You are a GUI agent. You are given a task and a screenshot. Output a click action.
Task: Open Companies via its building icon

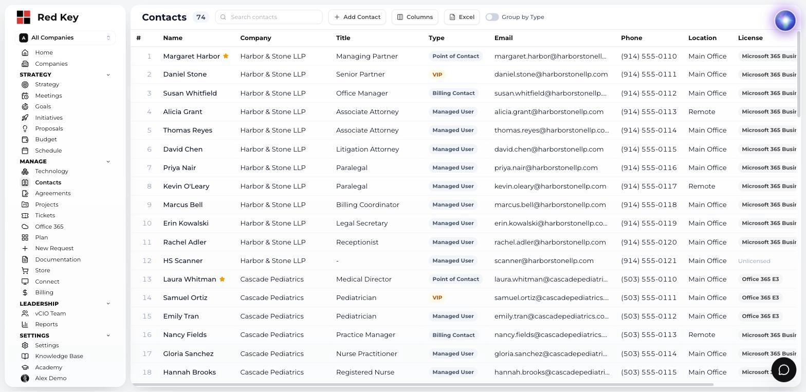(25, 64)
